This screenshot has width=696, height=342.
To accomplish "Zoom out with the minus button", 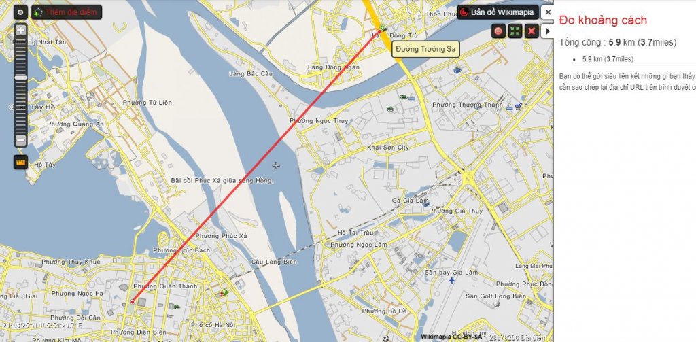I will pos(21,141).
